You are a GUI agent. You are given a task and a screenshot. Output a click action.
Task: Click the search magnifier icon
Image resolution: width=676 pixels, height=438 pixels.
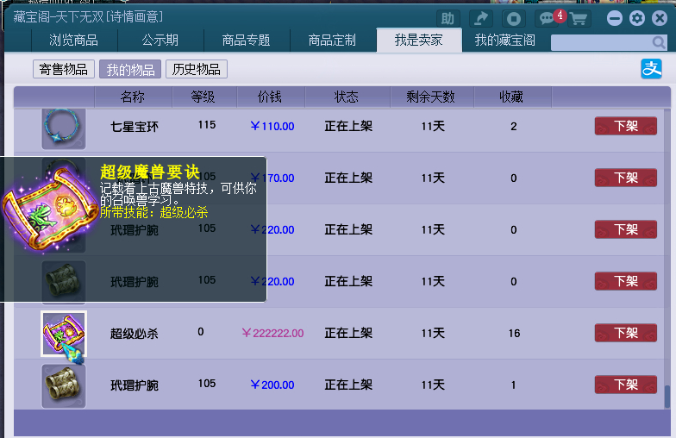coord(659,42)
